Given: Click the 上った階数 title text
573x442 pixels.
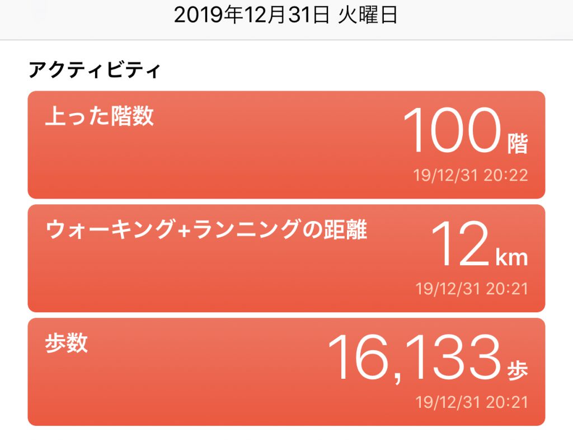Looking at the screenshot, I should coord(99,117).
